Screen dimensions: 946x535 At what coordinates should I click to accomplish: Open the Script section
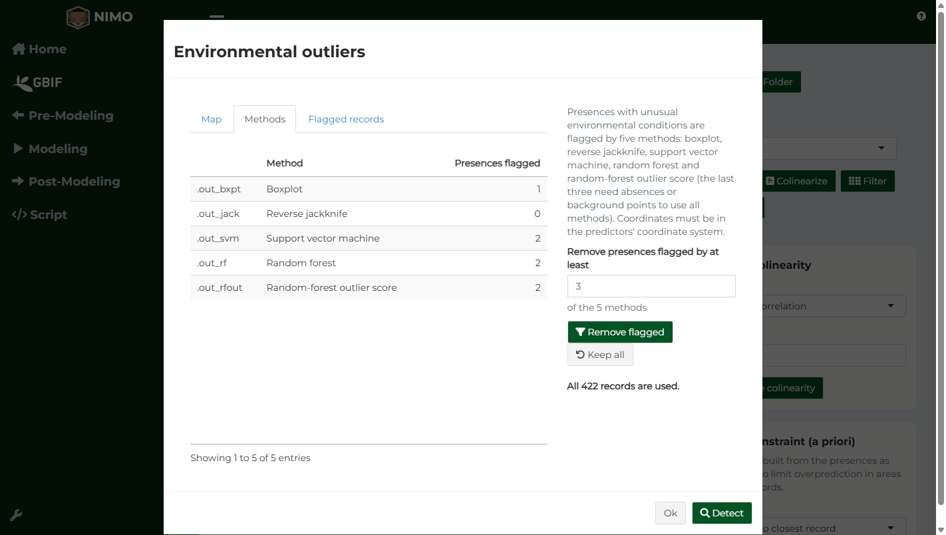point(39,215)
